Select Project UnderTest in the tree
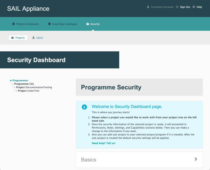 click(28, 91)
